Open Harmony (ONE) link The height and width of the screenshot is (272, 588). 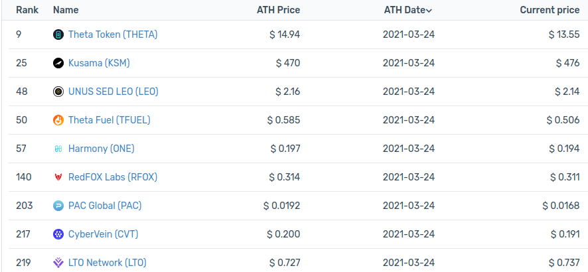tap(102, 149)
